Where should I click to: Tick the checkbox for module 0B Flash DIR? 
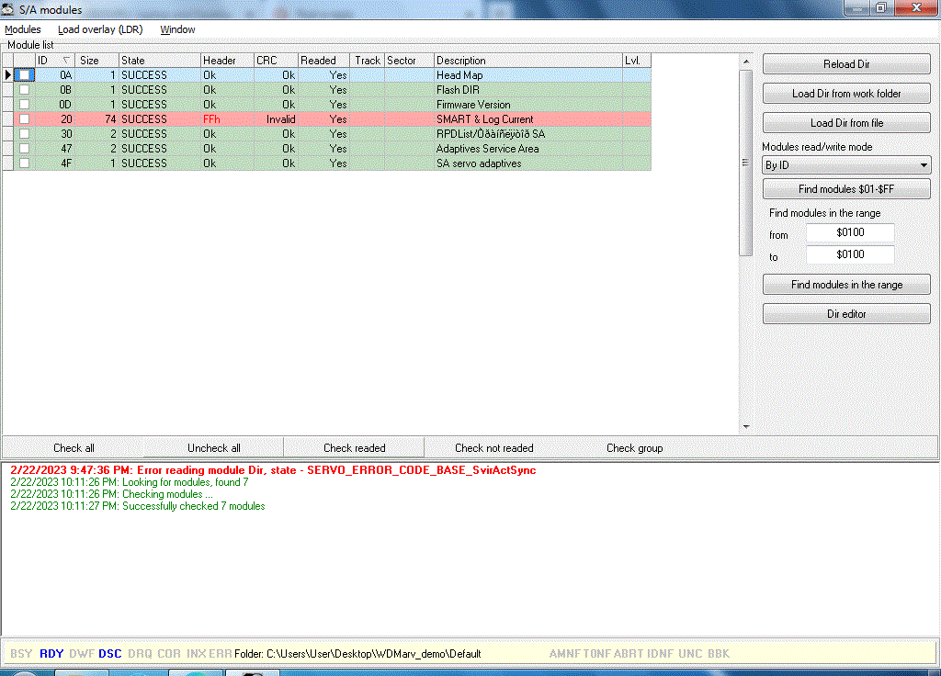24,90
